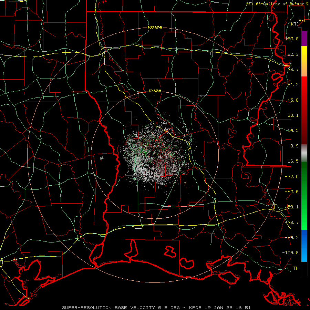Click the 50 NMI range ring label

[155, 91]
